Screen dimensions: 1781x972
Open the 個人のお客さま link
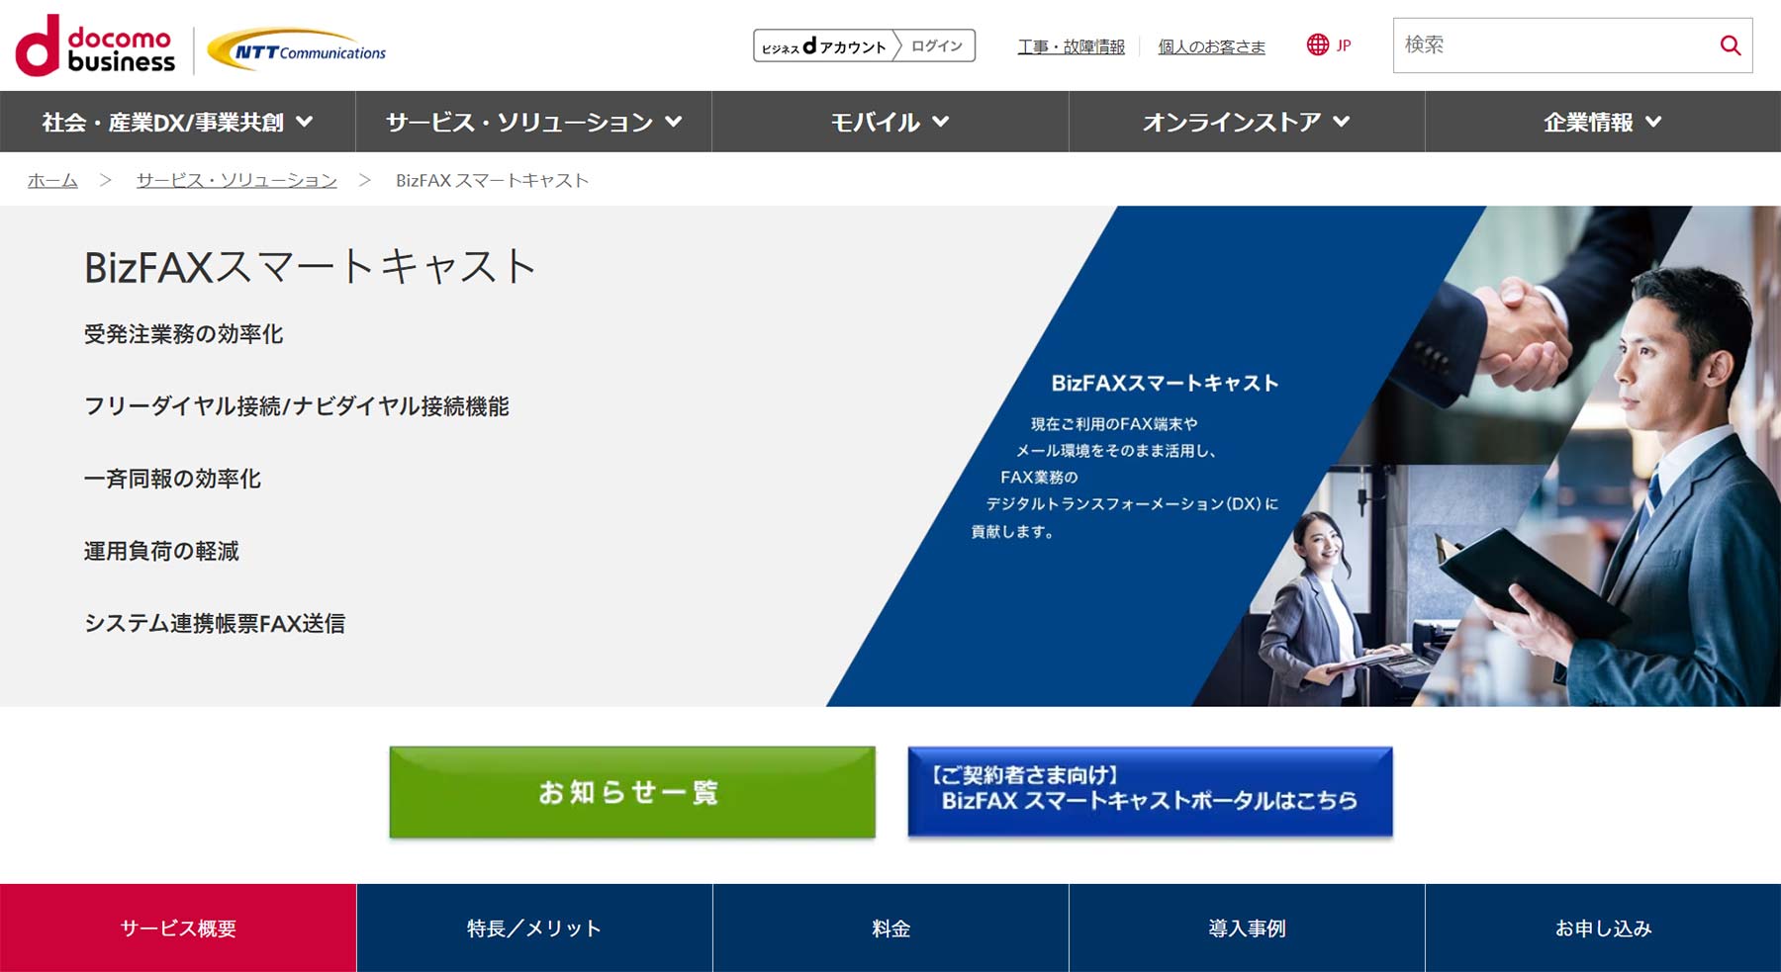1211,46
